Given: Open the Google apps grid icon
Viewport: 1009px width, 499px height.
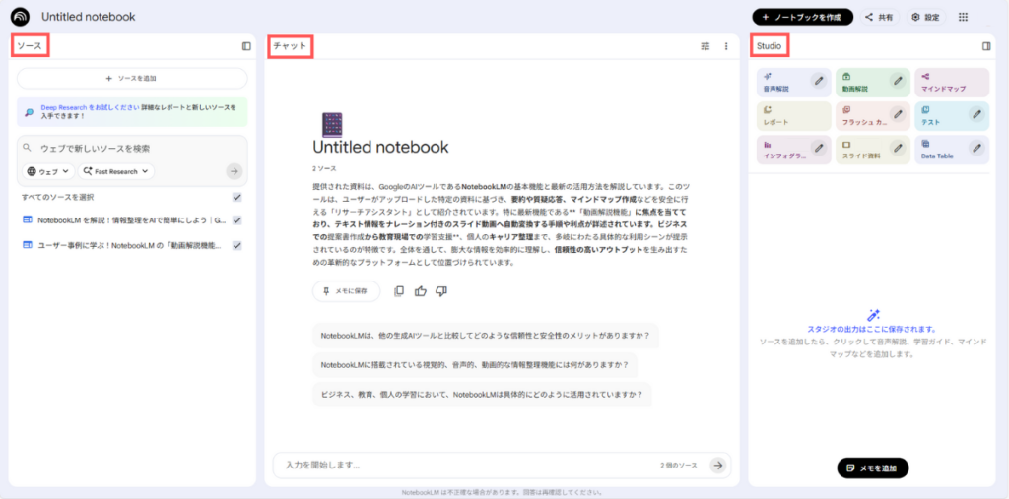Looking at the screenshot, I should (x=963, y=17).
